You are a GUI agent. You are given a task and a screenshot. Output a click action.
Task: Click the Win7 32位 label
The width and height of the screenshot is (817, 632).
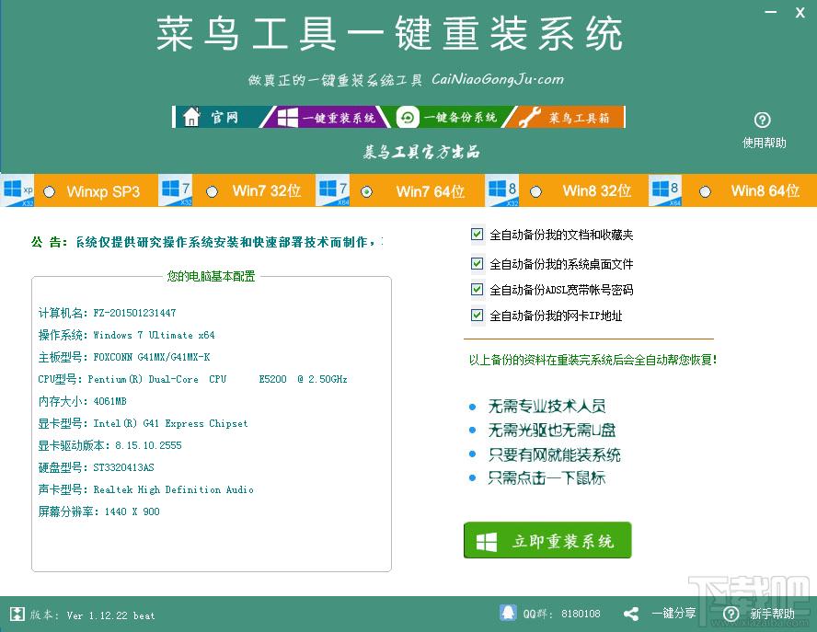click(x=267, y=191)
